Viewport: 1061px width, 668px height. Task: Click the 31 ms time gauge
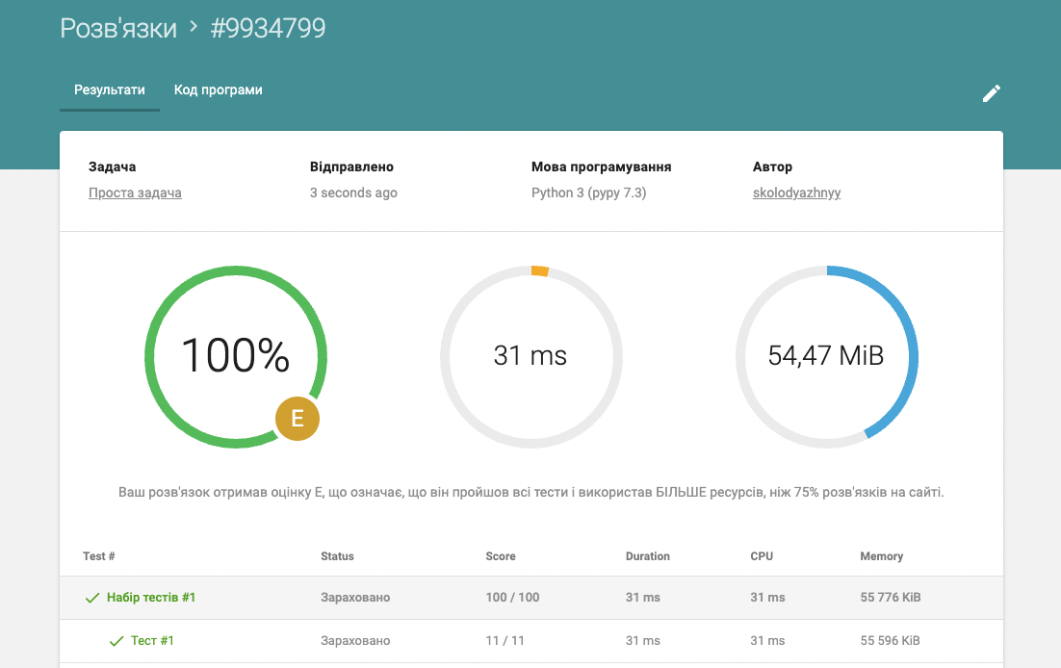pos(531,357)
